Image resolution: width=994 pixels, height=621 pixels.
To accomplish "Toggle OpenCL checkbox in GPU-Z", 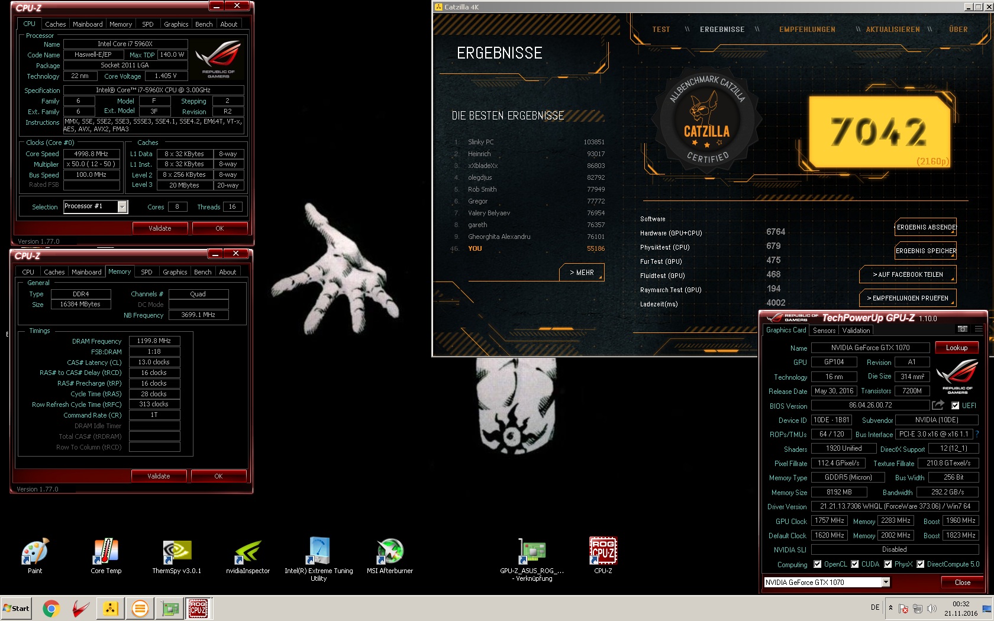I will click(818, 564).
